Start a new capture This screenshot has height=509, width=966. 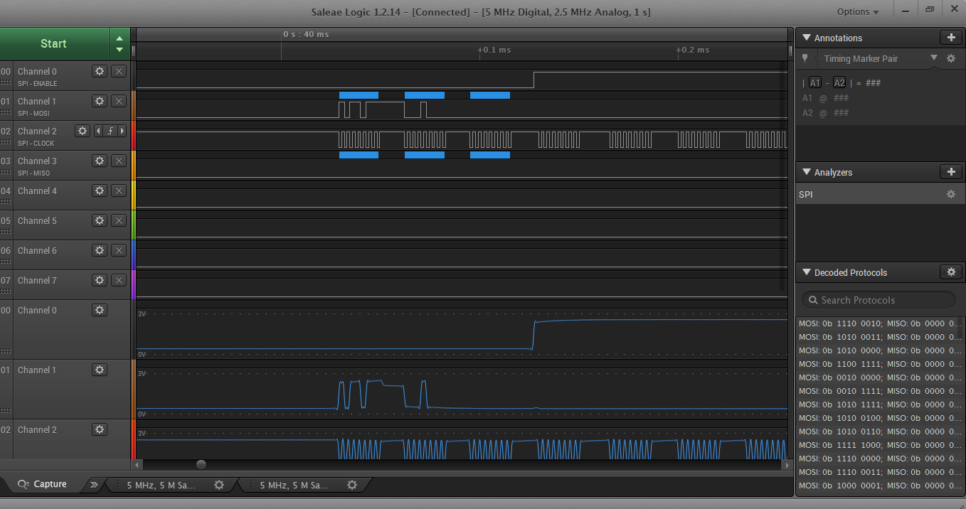pyautogui.click(x=53, y=44)
